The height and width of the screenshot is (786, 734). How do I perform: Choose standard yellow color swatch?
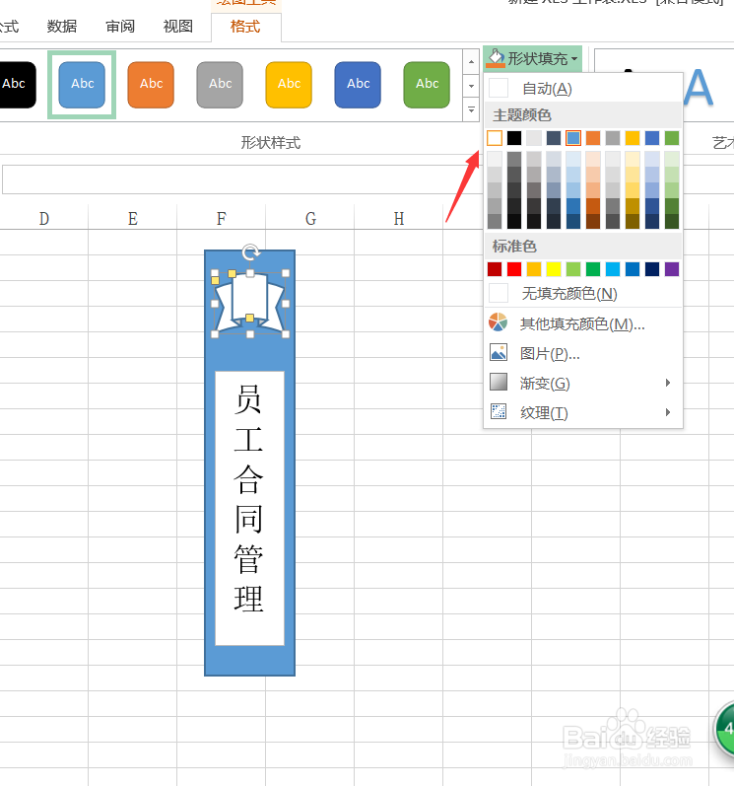click(x=554, y=269)
